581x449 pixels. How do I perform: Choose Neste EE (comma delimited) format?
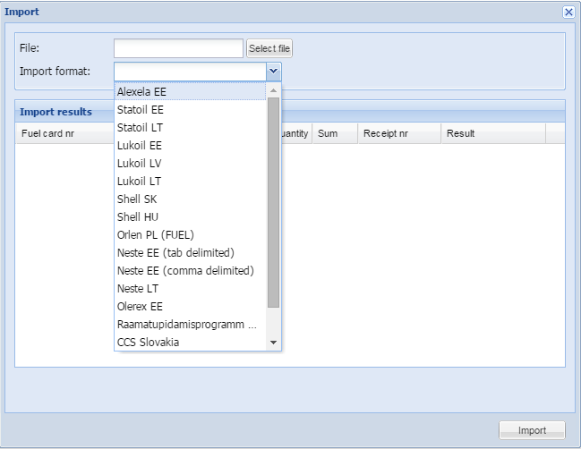(185, 270)
